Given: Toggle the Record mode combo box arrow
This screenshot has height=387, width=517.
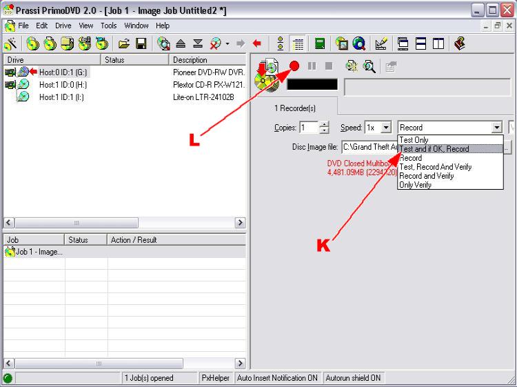Looking at the screenshot, I should (x=496, y=128).
